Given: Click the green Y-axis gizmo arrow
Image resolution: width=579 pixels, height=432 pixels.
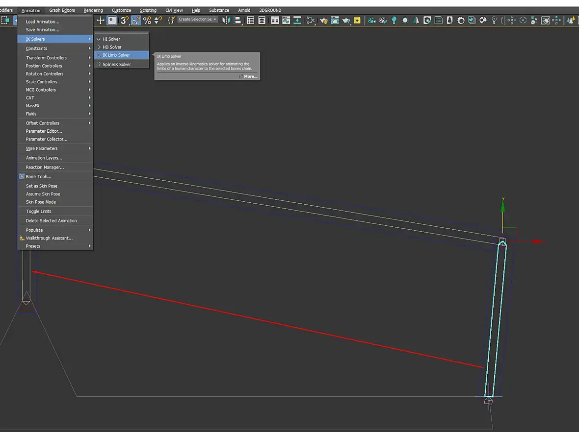Looking at the screenshot, I should click(x=502, y=206).
